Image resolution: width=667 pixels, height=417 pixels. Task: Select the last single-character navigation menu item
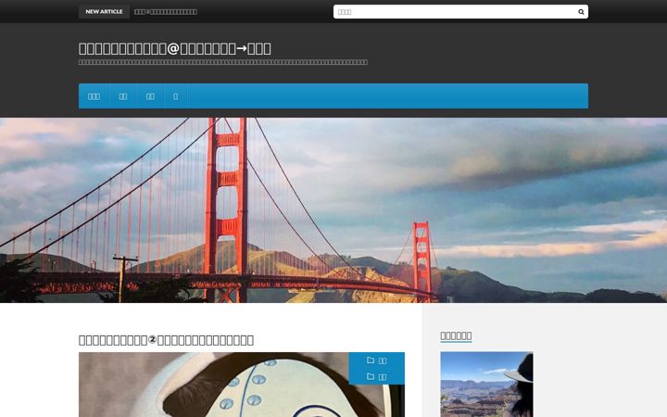[x=175, y=96]
